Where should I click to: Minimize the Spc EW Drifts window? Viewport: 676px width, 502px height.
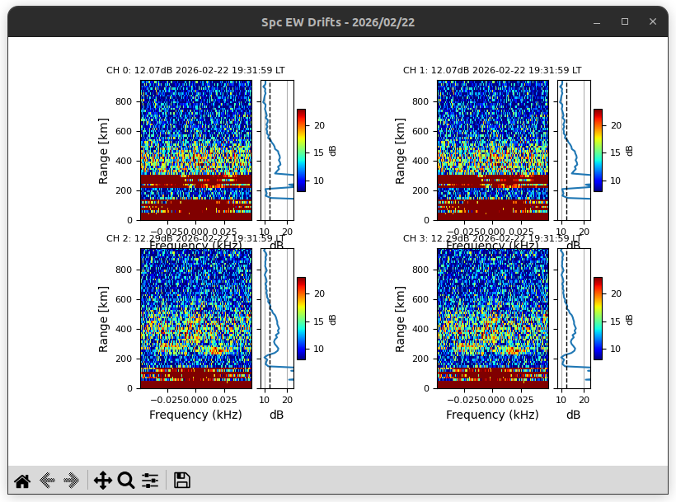(597, 22)
